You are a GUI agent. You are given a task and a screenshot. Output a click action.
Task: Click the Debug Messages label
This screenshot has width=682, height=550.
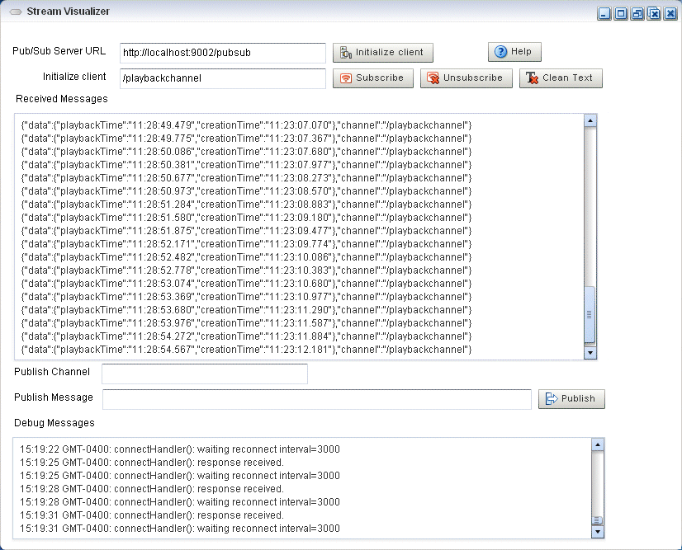[54, 423]
